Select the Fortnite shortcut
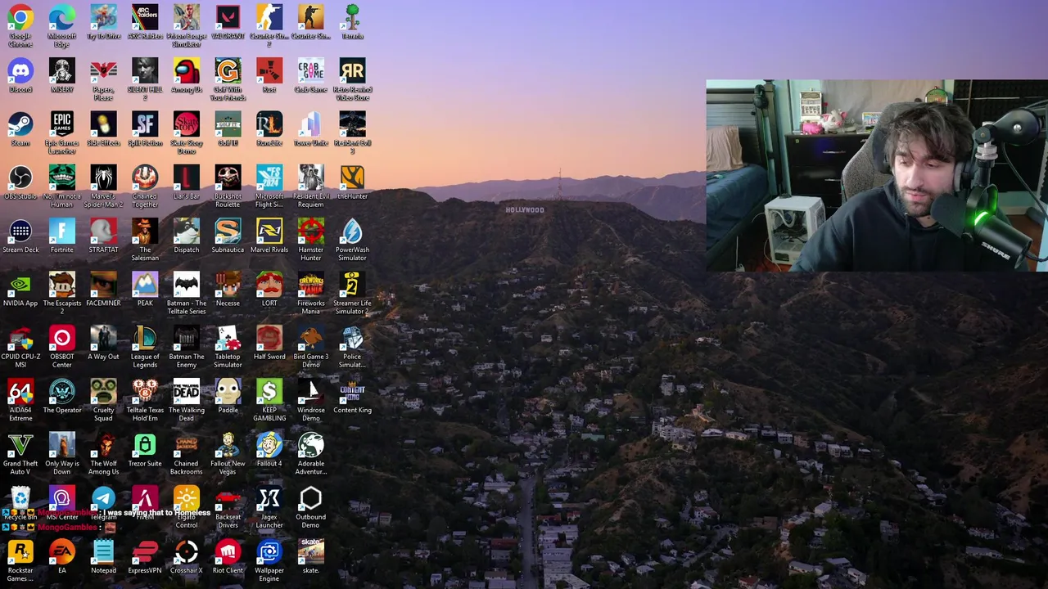The width and height of the screenshot is (1048, 589). (x=61, y=231)
